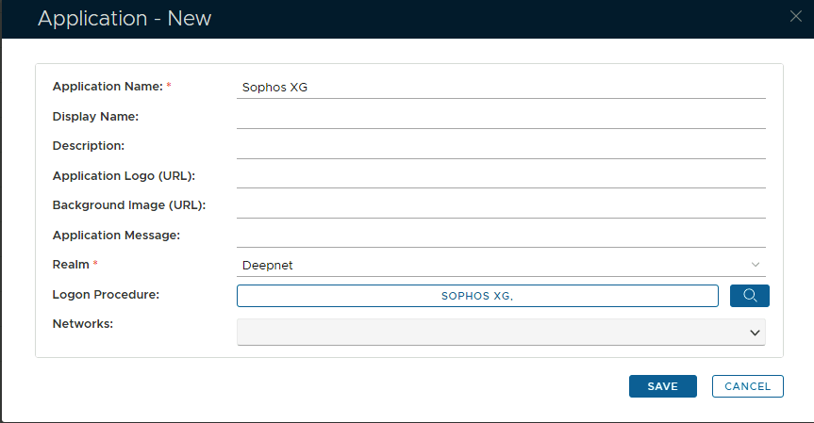This screenshot has height=423, width=814.
Task: Click the Networks dropdown arrow
Action: click(x=755, y=333)
